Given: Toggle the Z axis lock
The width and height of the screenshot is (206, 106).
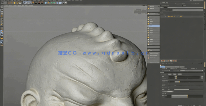Looking at the screenshot, I should pyautogui.click(x=30, y=3).
